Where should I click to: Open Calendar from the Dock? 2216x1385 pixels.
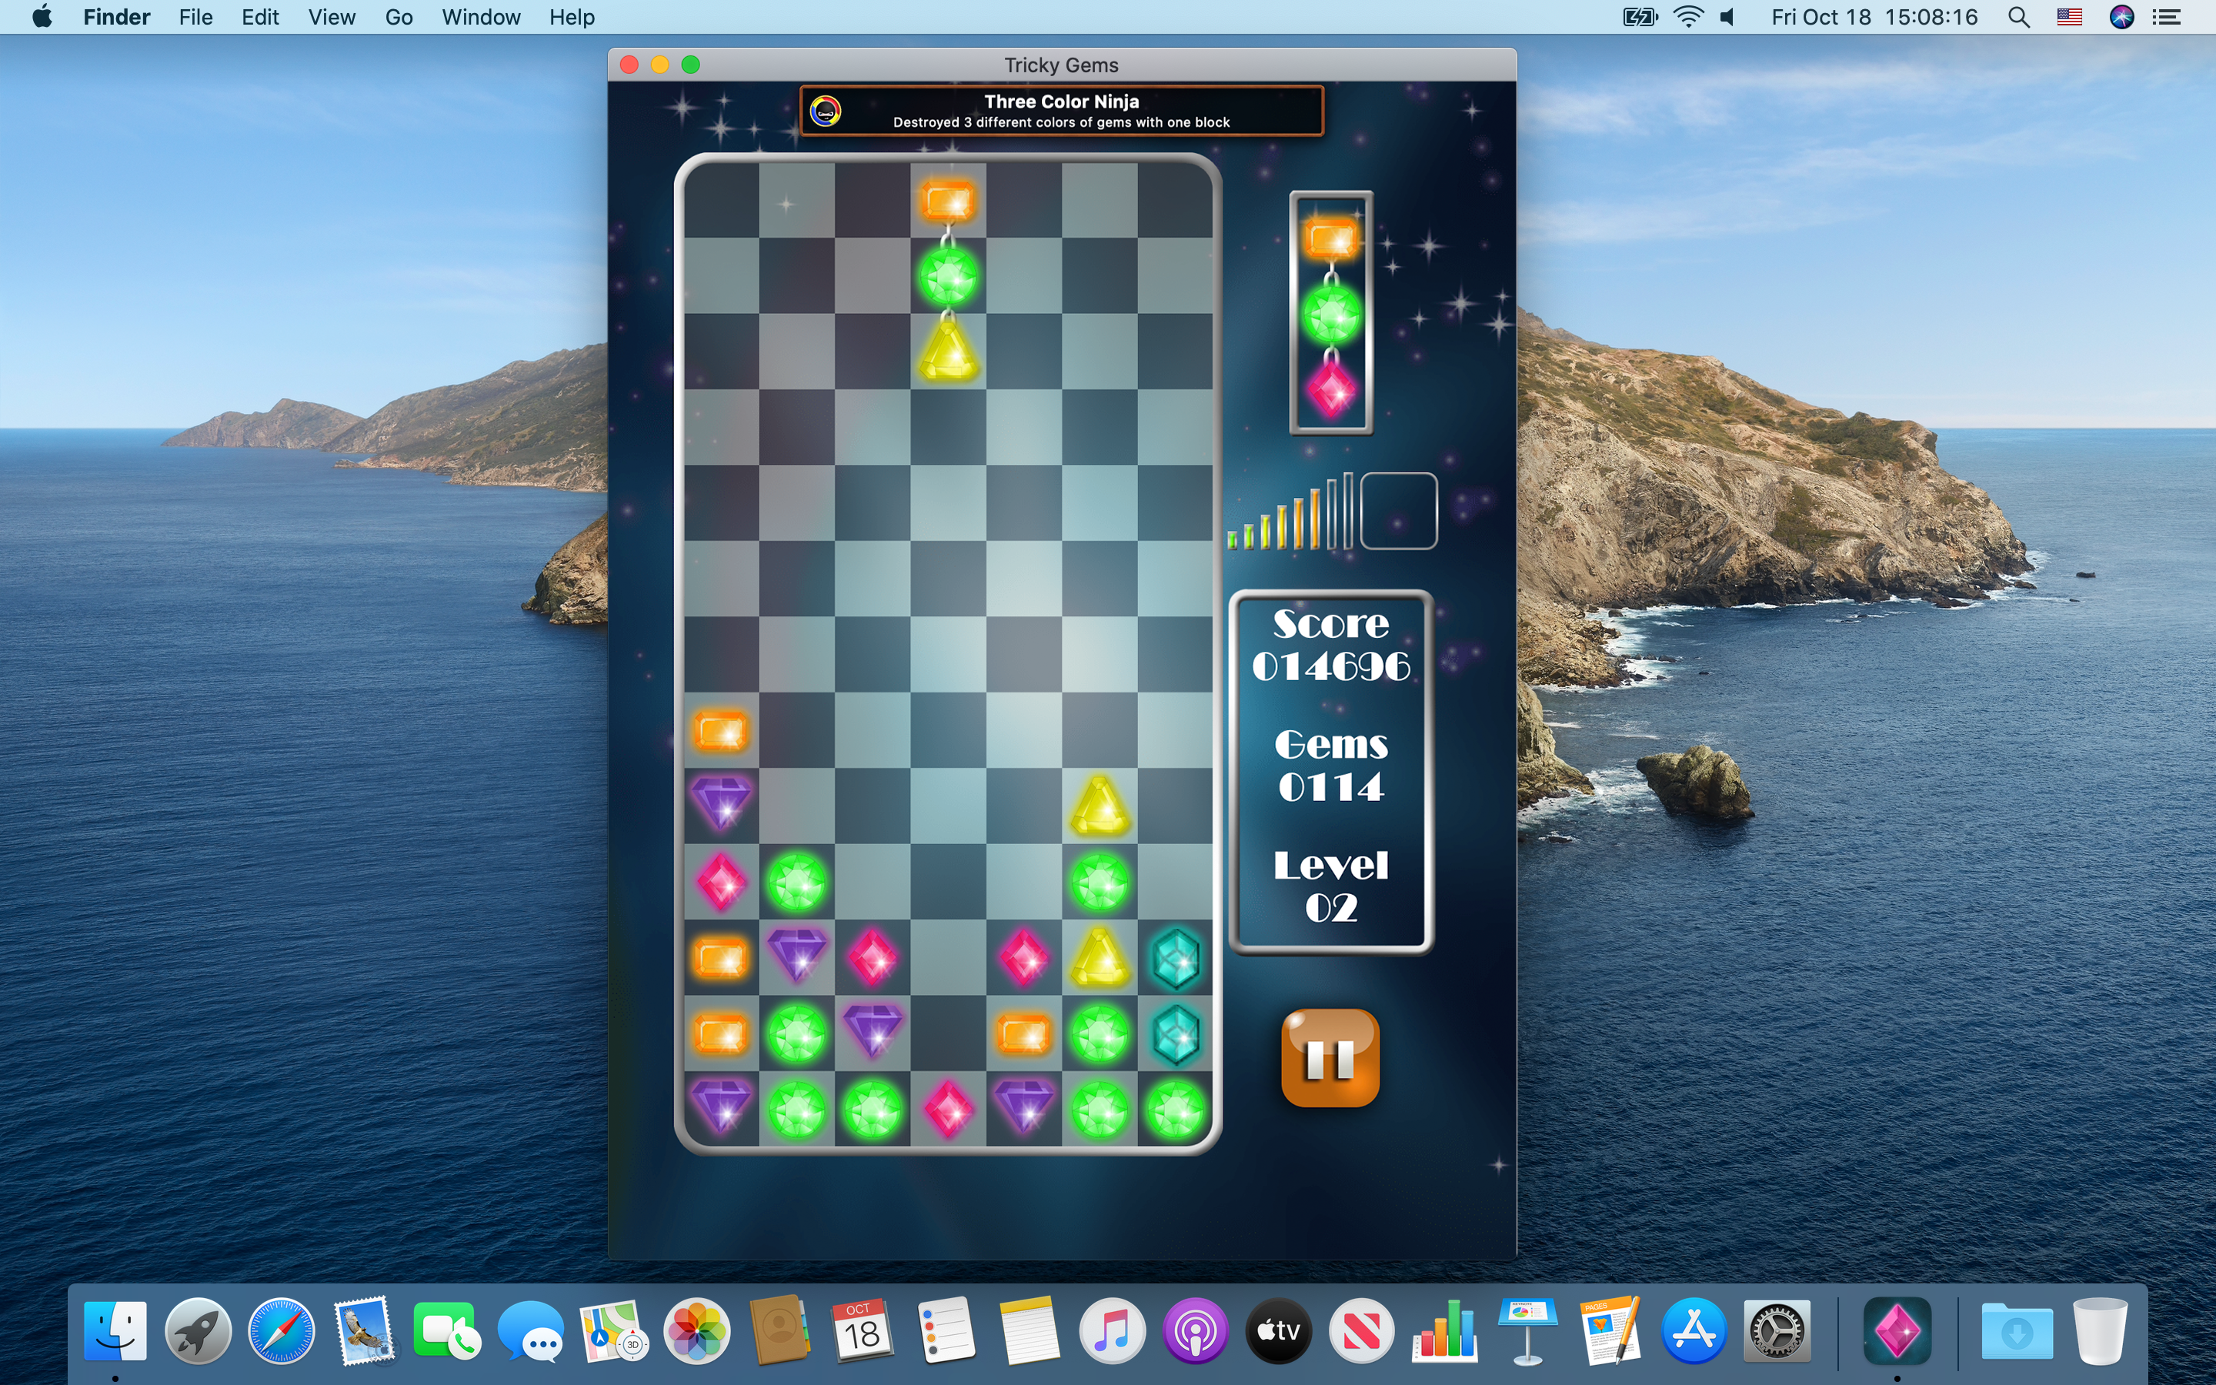863,1330
